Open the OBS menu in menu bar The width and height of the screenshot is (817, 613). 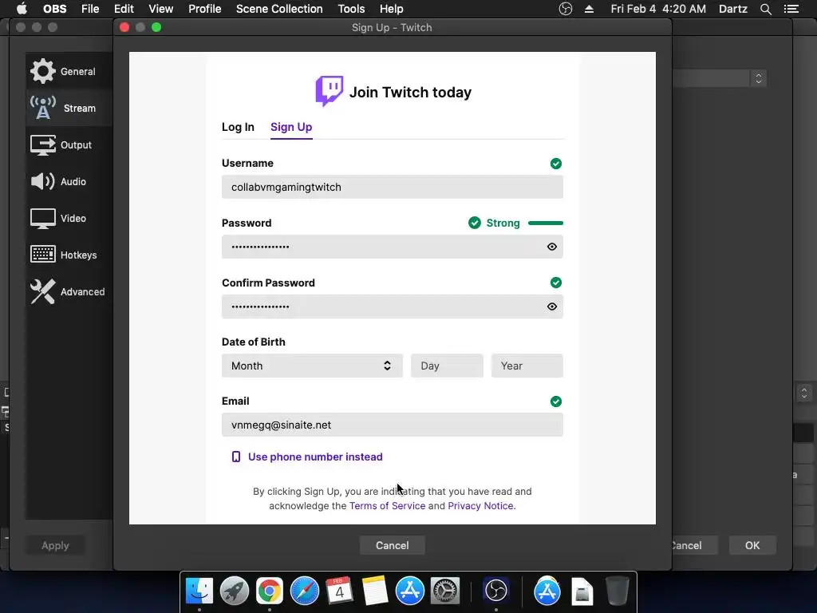tap(55, 9)
